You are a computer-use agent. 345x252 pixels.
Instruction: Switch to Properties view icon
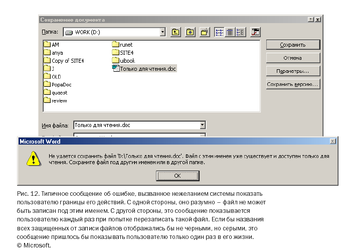pos(240,33)
